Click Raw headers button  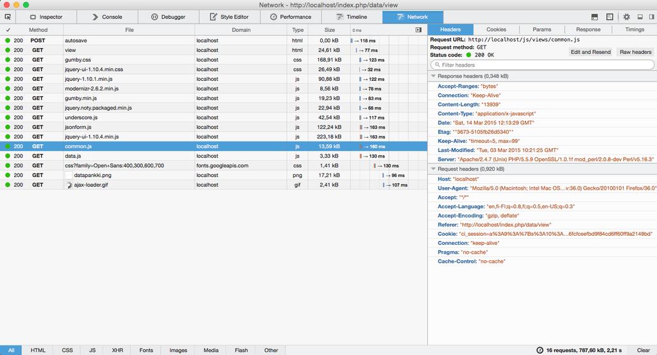[x=635, y=52]
